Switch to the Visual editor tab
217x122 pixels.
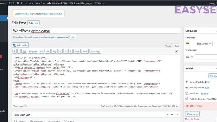coord(168,46)
